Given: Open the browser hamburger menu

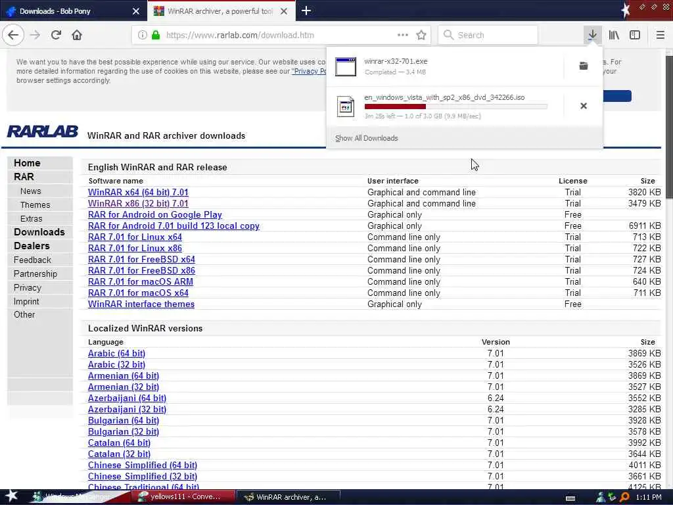Looking at the screenshot, I should pyautogui.click(x=660, y=35).
